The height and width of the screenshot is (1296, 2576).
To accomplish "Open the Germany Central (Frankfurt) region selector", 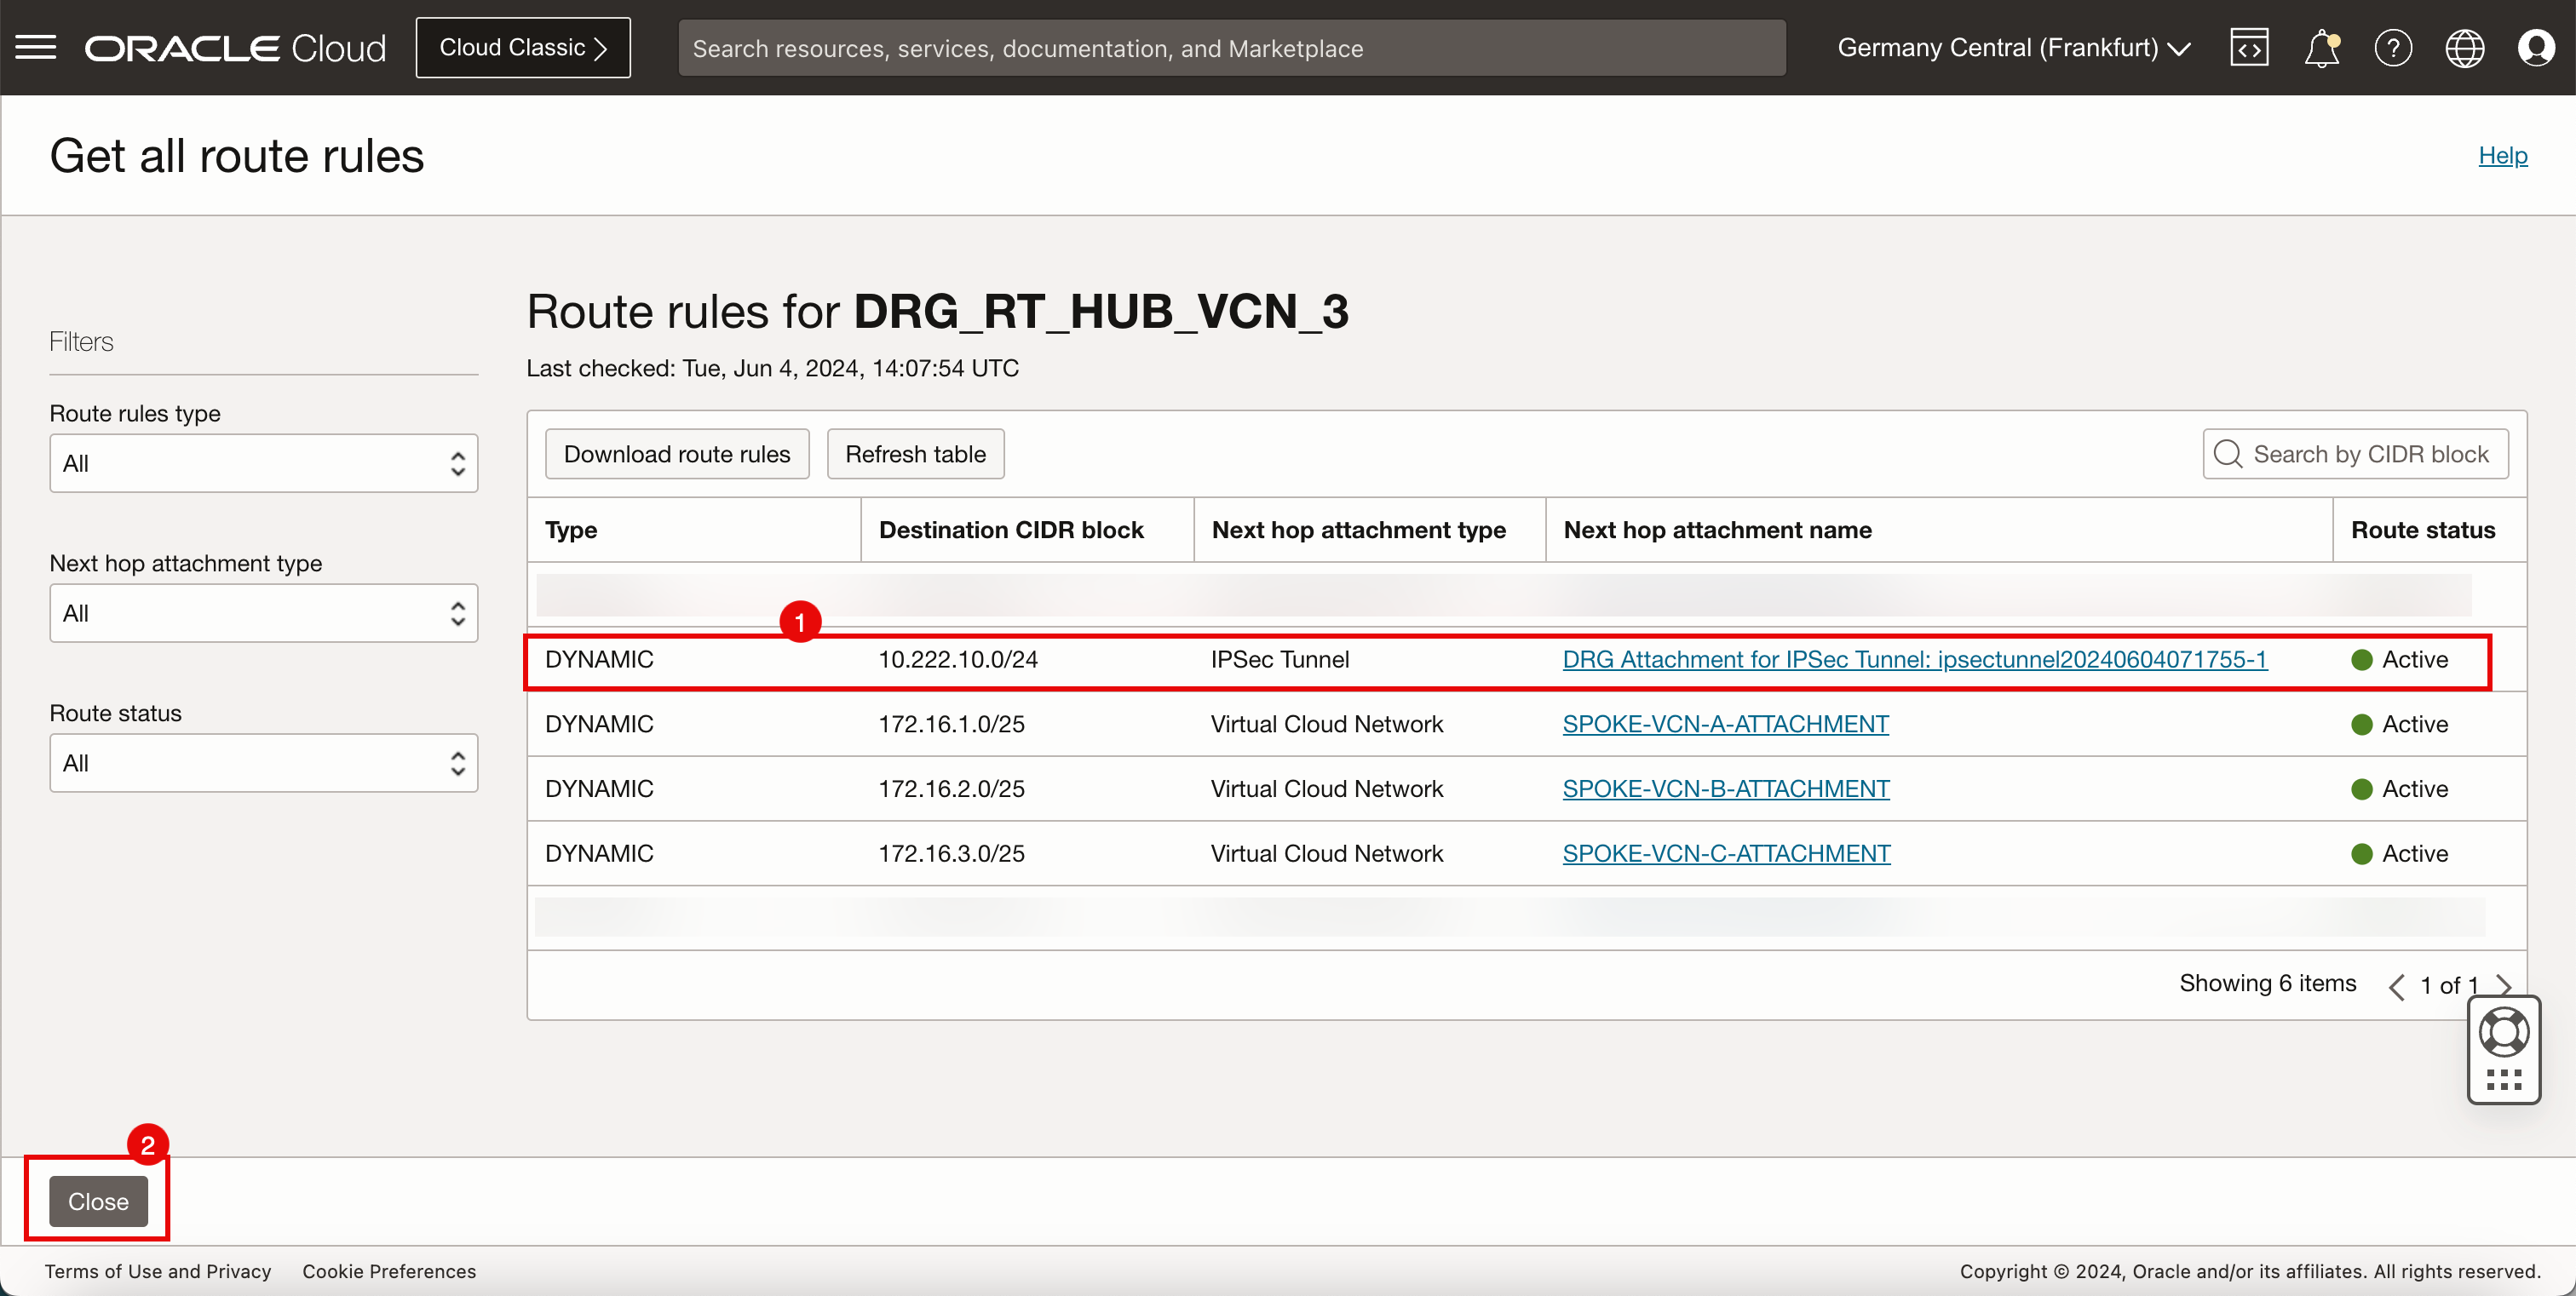I will click(x=2013, y=47).
